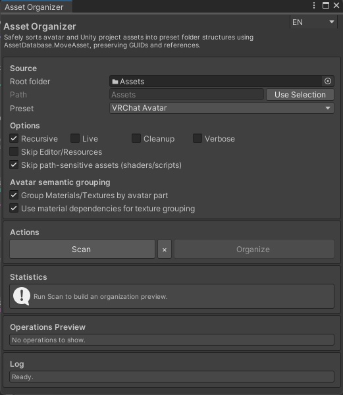Click the Operations Preview heading

click(47, 327)
